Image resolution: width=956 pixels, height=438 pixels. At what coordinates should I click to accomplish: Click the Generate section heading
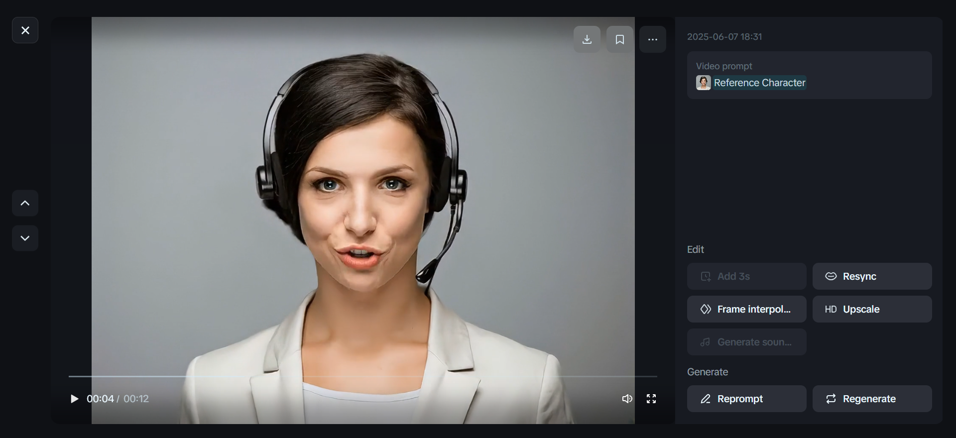pos(708,372)
